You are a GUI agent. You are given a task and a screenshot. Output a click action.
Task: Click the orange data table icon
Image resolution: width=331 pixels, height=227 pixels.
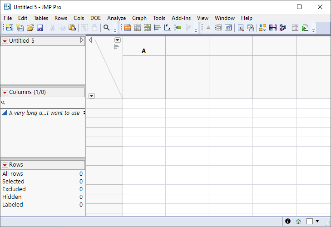pyautogui.click(x=128, y=28)
